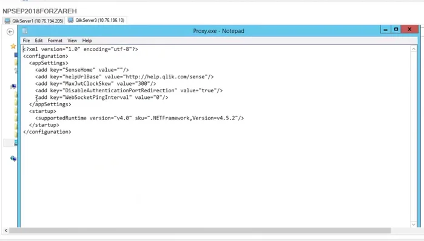Click the Favorites star icon in sidebar
Viewport: 424px width, 241px height.
13,46
